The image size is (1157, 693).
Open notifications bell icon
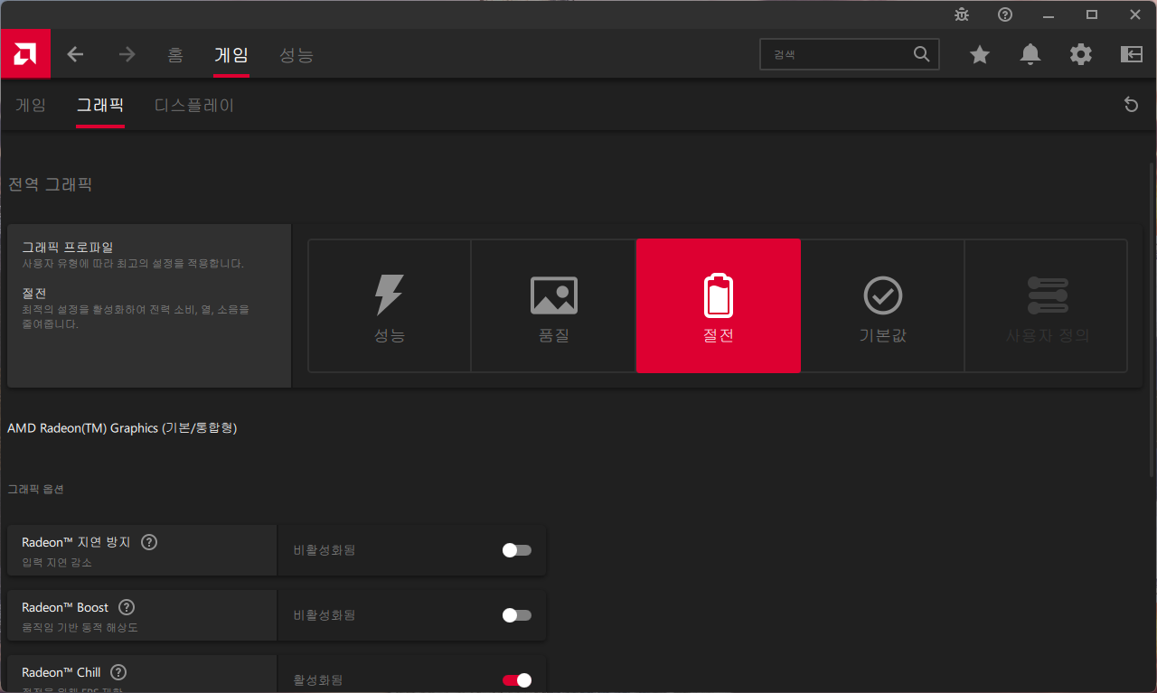[x=1030, y=54]
